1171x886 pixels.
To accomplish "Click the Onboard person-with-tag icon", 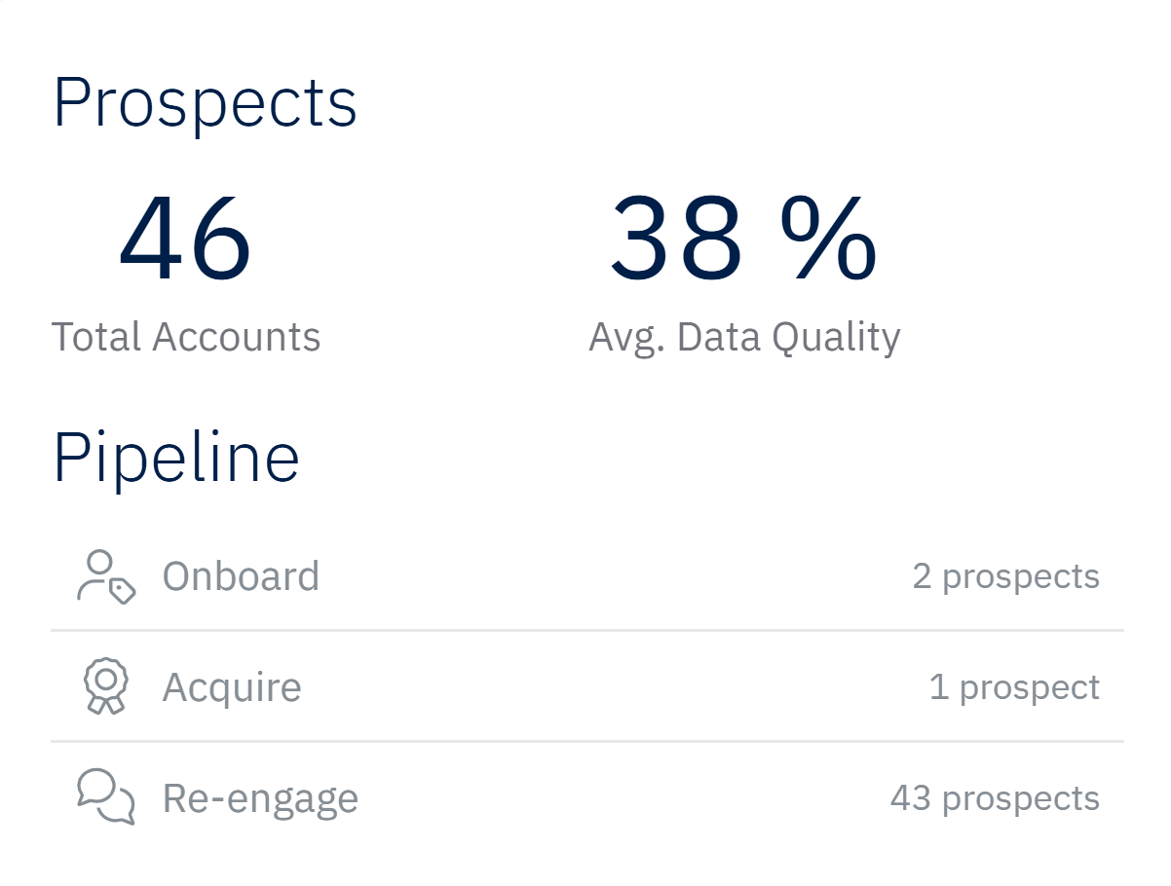I will [105, 576].
